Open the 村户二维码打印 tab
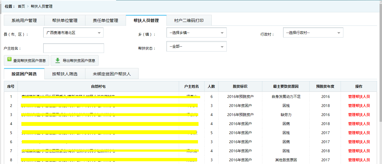The width and height of the screenshot is (382, 164). pyautogui.click(x=189, y=20)
